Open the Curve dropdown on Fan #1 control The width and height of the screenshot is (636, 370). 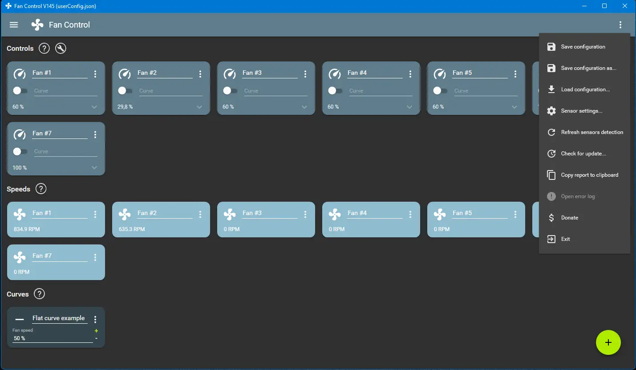tap(65, 91)
